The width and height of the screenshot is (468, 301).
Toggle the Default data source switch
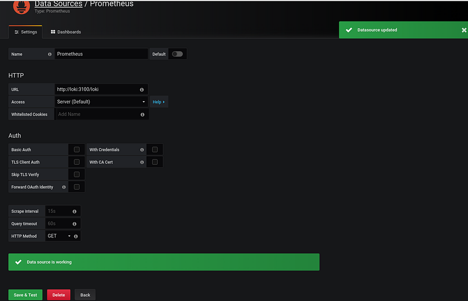pyautogui.click(x=177, y=54)
